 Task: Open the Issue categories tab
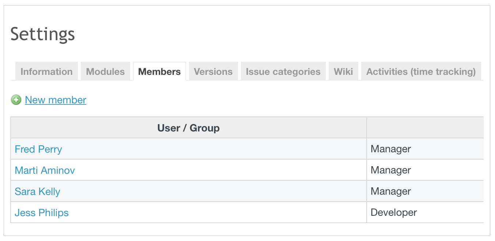pyautogui.click(x=283, y=72)
